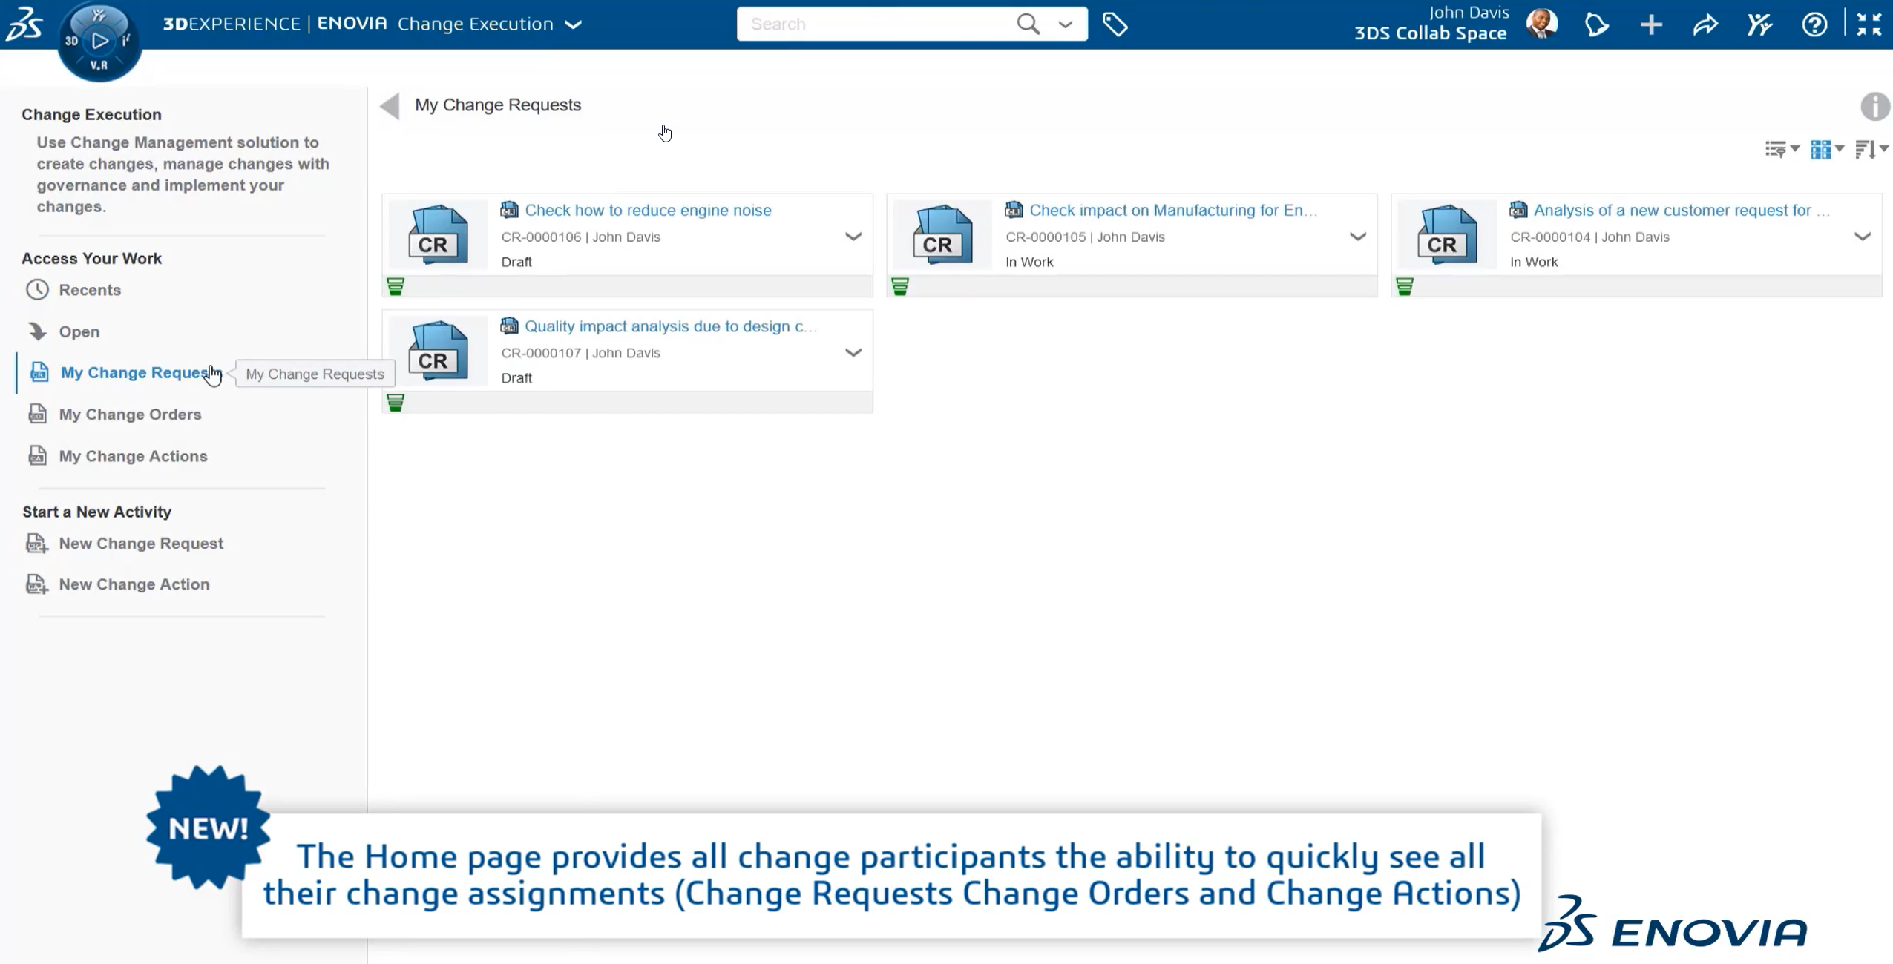Select Open in the sidebar
The image size is (1893, 964).
(x=79, y=331)
